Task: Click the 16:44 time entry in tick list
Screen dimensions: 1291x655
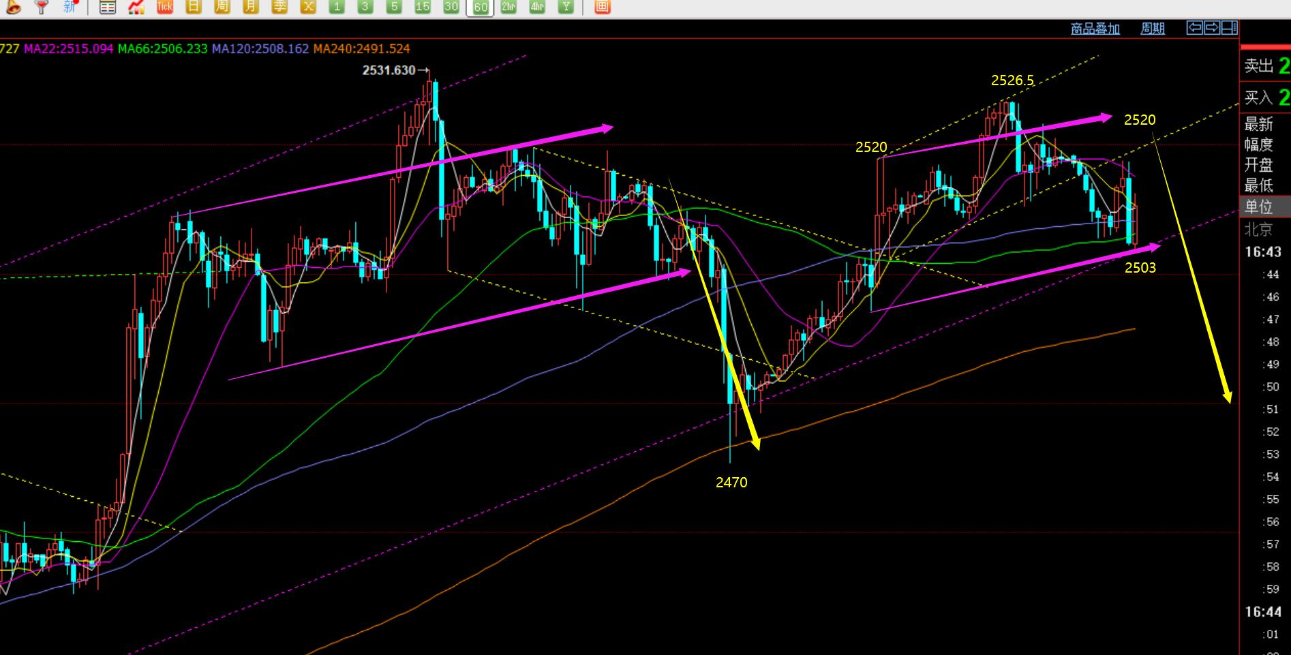Action: 1263,612
